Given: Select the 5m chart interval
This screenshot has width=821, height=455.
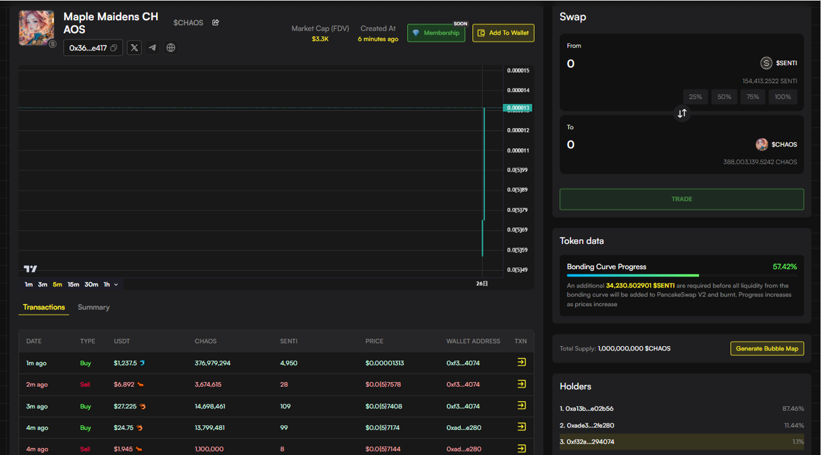Looking at the screenshot, I should click(57, 285).
